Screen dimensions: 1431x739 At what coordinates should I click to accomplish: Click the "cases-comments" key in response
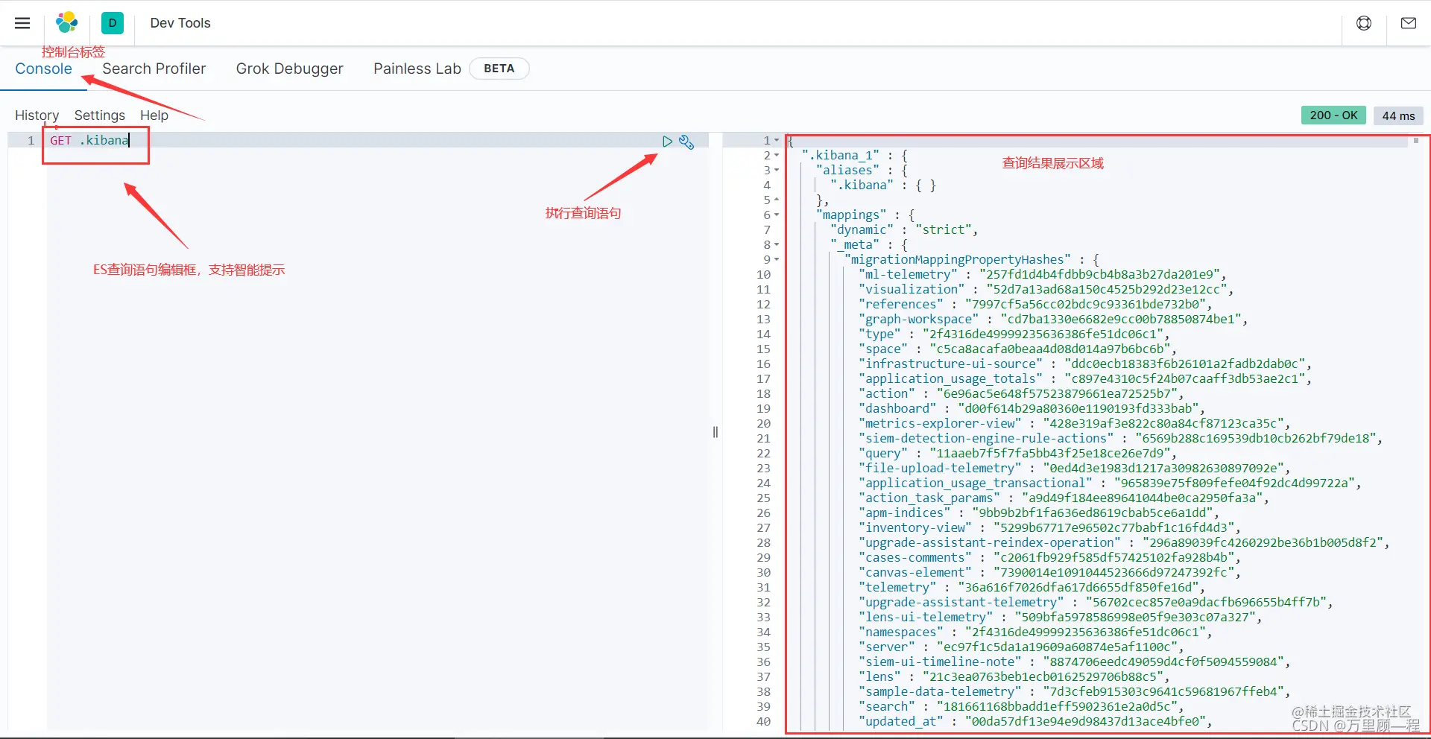click(914, 557)
